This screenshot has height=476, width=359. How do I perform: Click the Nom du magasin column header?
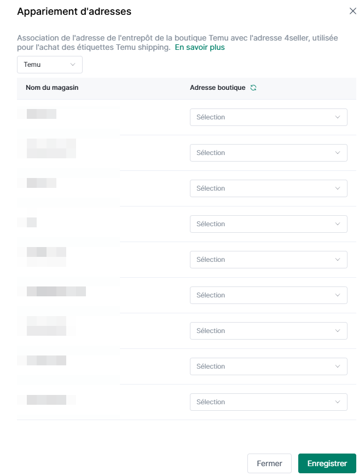click(52, 88)
